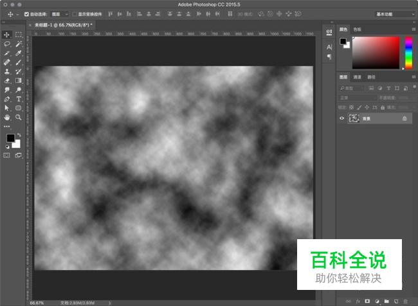Screen dimensions: 418x306
Task: Change screen mode from the toolbox
Action: [x=19, y=155]
